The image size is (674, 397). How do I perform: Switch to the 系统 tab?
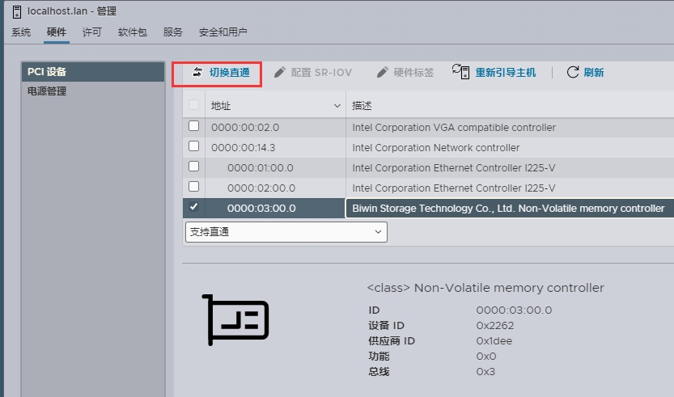(21, 32)
